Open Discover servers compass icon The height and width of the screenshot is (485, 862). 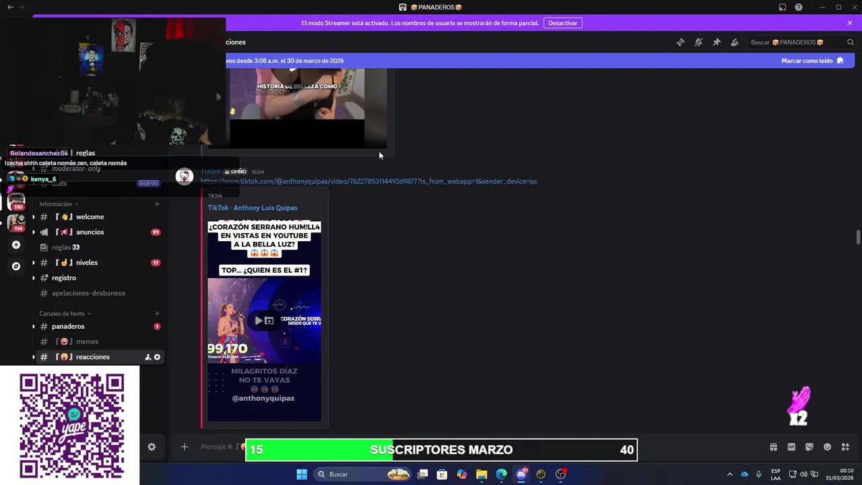(16, 266)
